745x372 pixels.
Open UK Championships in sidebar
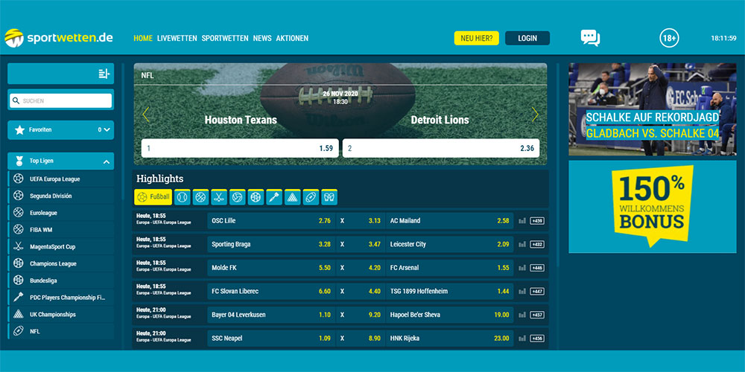[61, 314]
